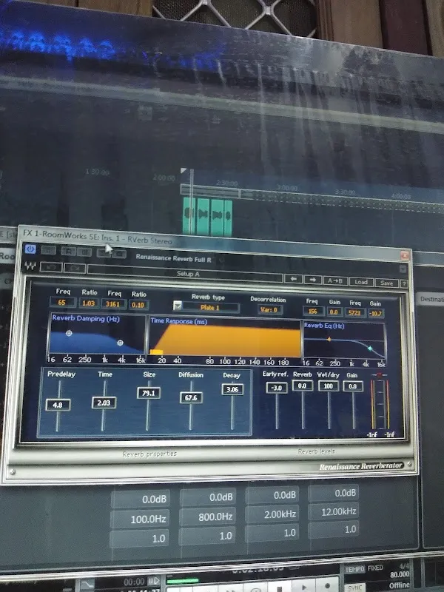Click the 0.0dB gain above 100.0Hz
Image resolution: width=444 pixels, height=592 pixels.
coord(141,499)
